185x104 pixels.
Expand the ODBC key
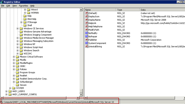click(x=14, y=66)
